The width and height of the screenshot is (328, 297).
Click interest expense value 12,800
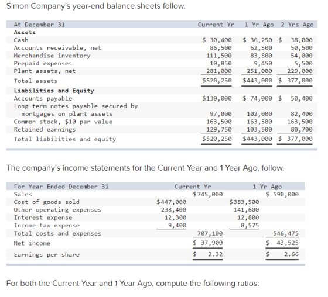[248, 217]
